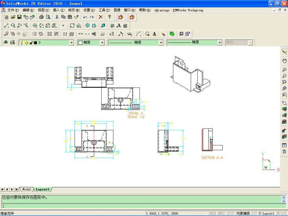Viewport: 288px width, 216px height.
Task: Open the 插入(I) menu
Action: (x=59, y=10)
